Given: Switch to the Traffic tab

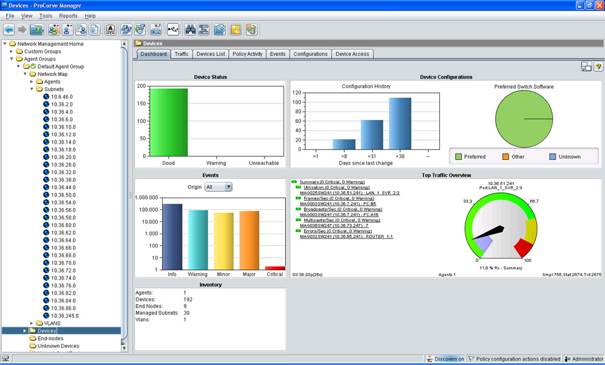Looking at the screenshot, I should coord(182,54).
